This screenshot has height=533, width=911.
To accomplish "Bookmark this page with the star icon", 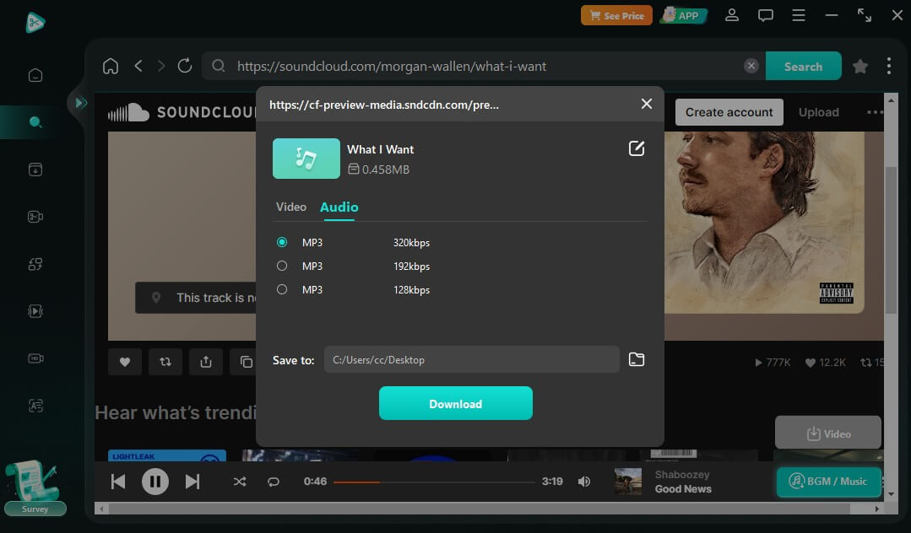I will [859, 66].
